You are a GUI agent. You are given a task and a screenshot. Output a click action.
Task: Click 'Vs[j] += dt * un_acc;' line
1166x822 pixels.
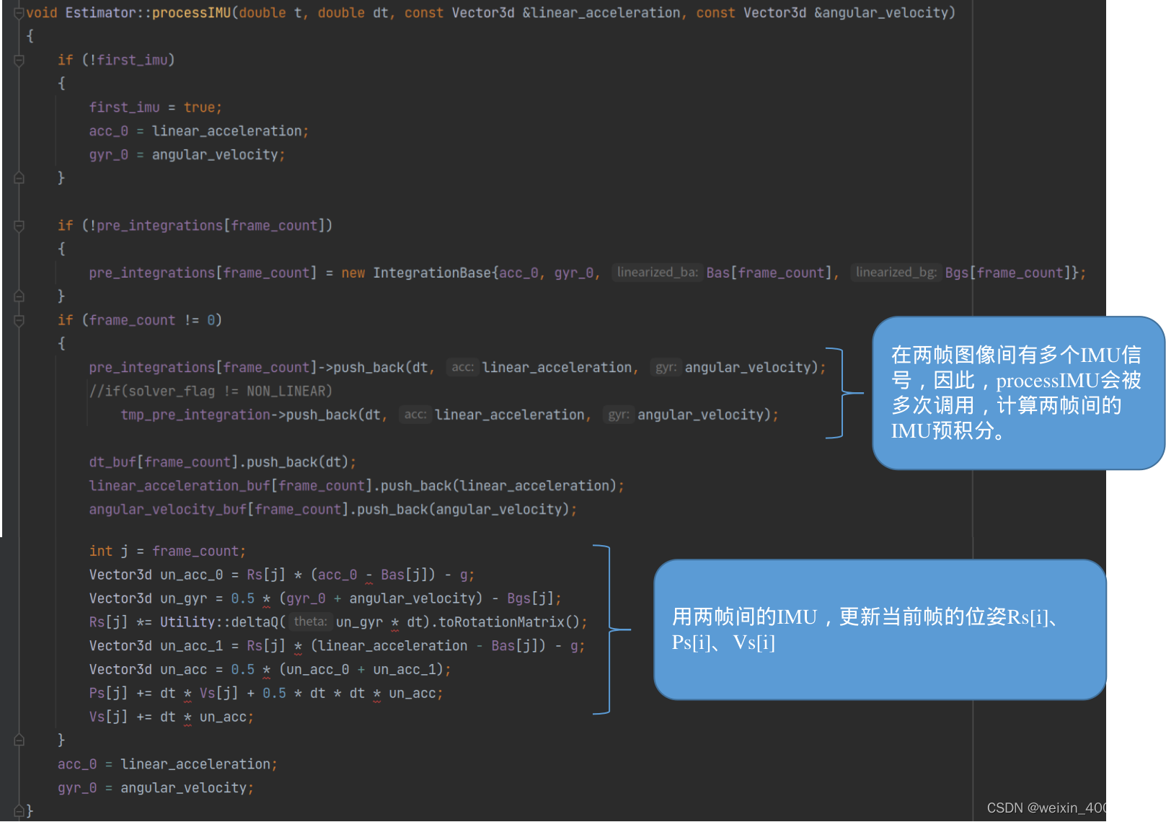click(171, 717)
